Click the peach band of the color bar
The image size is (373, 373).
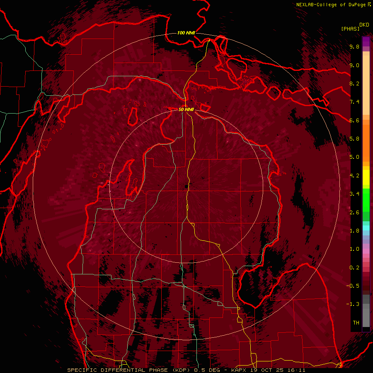tap(366, 85)
